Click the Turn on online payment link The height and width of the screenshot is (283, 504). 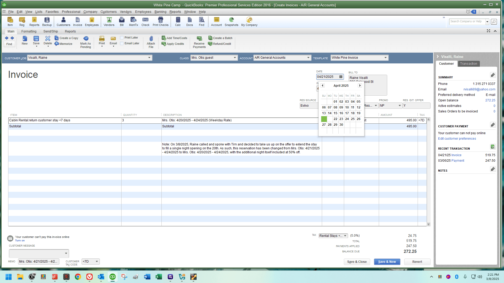pyautogui.click(x=20, y=241)
